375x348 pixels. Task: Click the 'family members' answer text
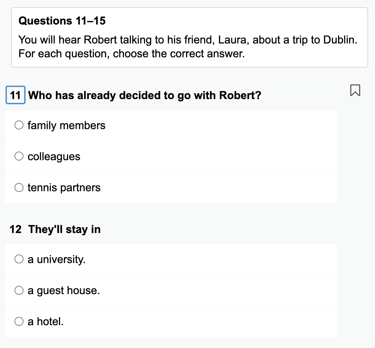(67, 125)
